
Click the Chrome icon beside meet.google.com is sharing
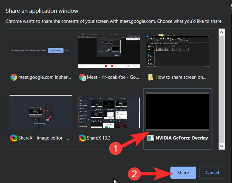(13, 77)
